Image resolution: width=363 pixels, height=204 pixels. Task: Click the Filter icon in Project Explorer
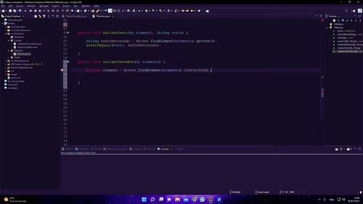[x=44, y=16]
